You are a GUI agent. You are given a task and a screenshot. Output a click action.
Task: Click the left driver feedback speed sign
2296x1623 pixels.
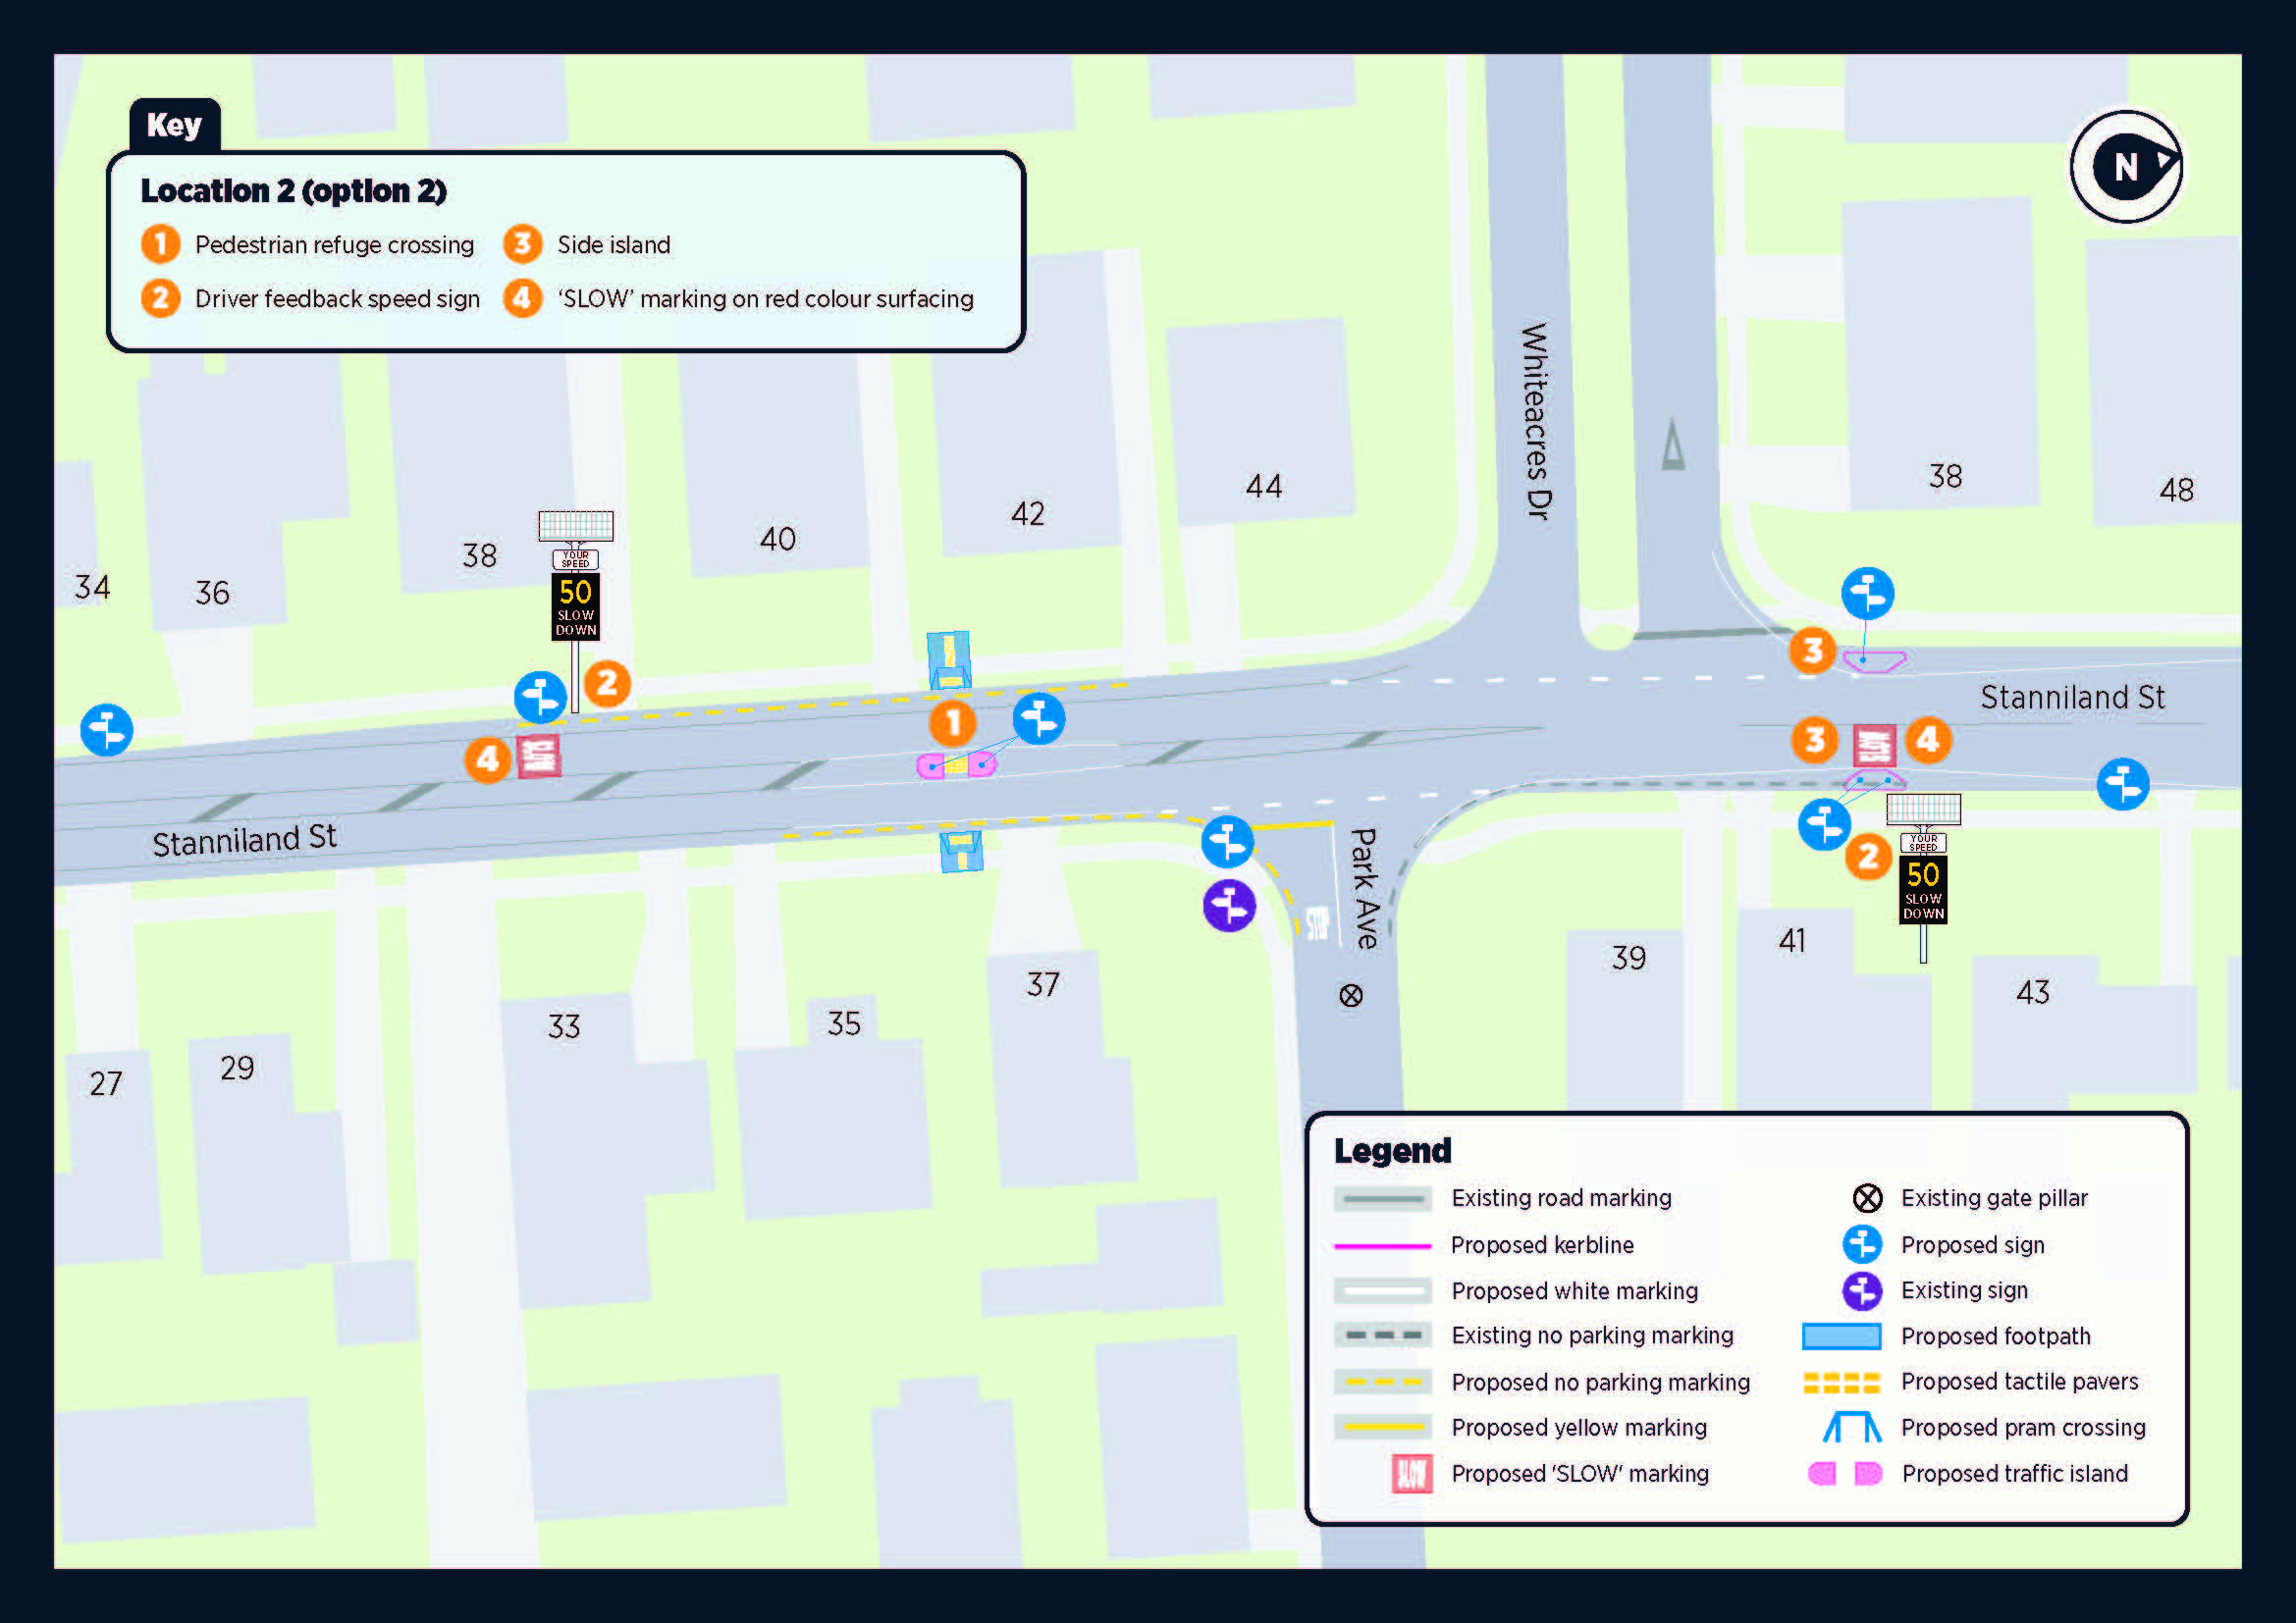click(x=576, y=604)
